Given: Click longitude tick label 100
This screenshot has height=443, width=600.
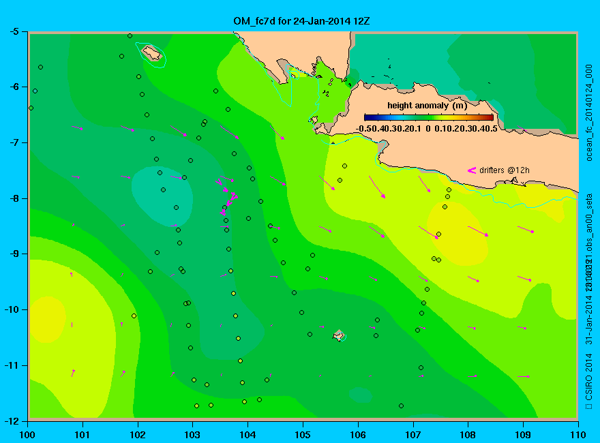Looking at the screenshot, I should tap(27, 435).
